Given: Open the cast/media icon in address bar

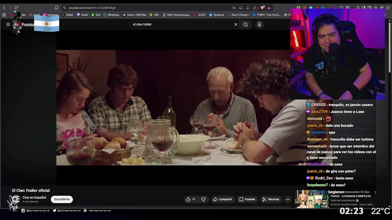Looking at the screenshot, I should 241,8.
